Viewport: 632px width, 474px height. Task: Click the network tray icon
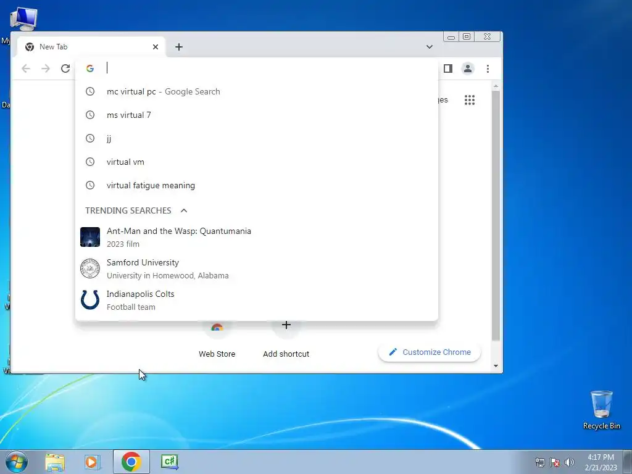(539, 462)
